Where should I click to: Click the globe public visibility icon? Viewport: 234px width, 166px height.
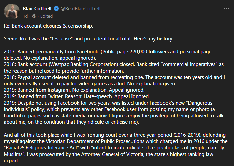click(x=34, y=16)
